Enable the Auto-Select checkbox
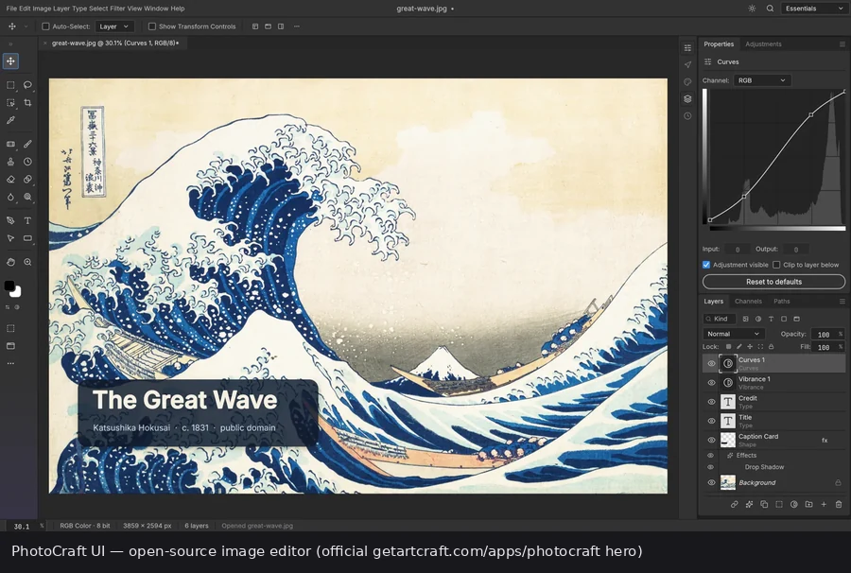 point(45,26)
